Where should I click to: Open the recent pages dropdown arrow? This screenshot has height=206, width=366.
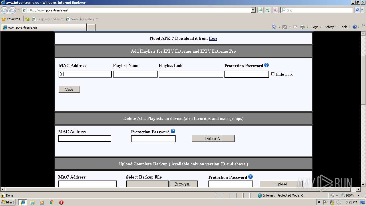click(19, 10)
